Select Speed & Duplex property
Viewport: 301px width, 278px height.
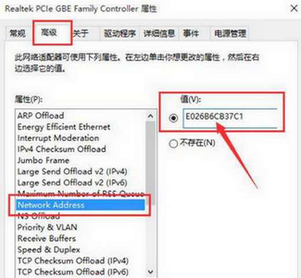49,250
